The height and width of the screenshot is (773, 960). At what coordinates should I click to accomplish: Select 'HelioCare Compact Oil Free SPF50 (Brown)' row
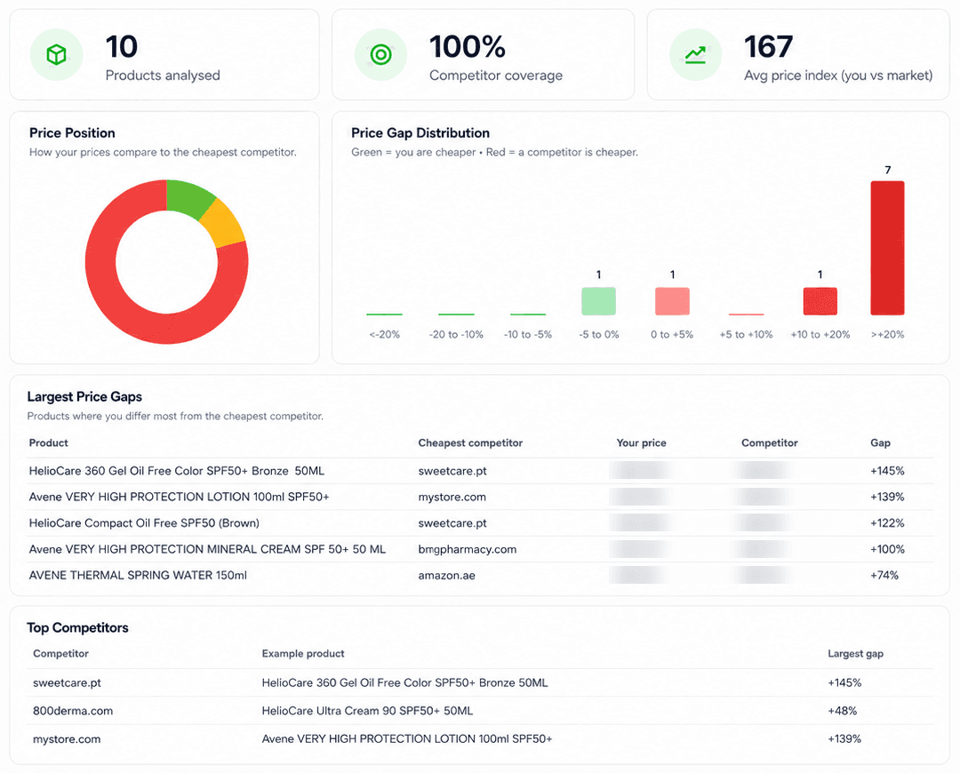[x=480, y=522]
